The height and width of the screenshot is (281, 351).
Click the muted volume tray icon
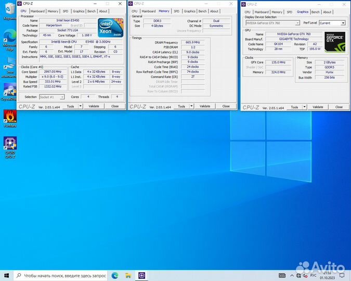(x=305, y=275)
